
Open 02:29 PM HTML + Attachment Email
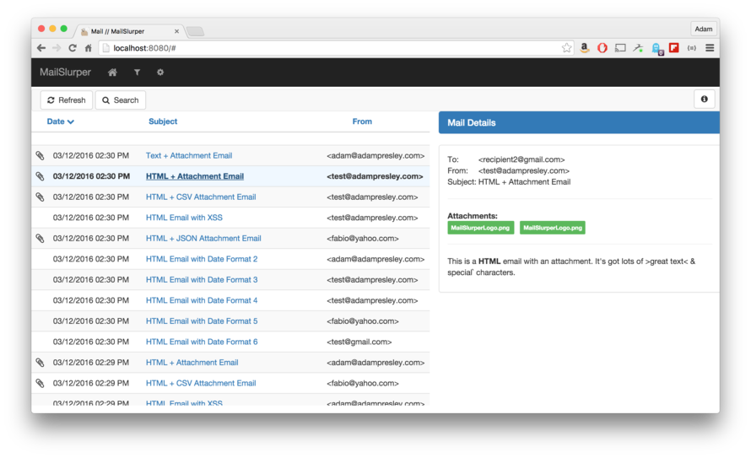click(192, 363)
